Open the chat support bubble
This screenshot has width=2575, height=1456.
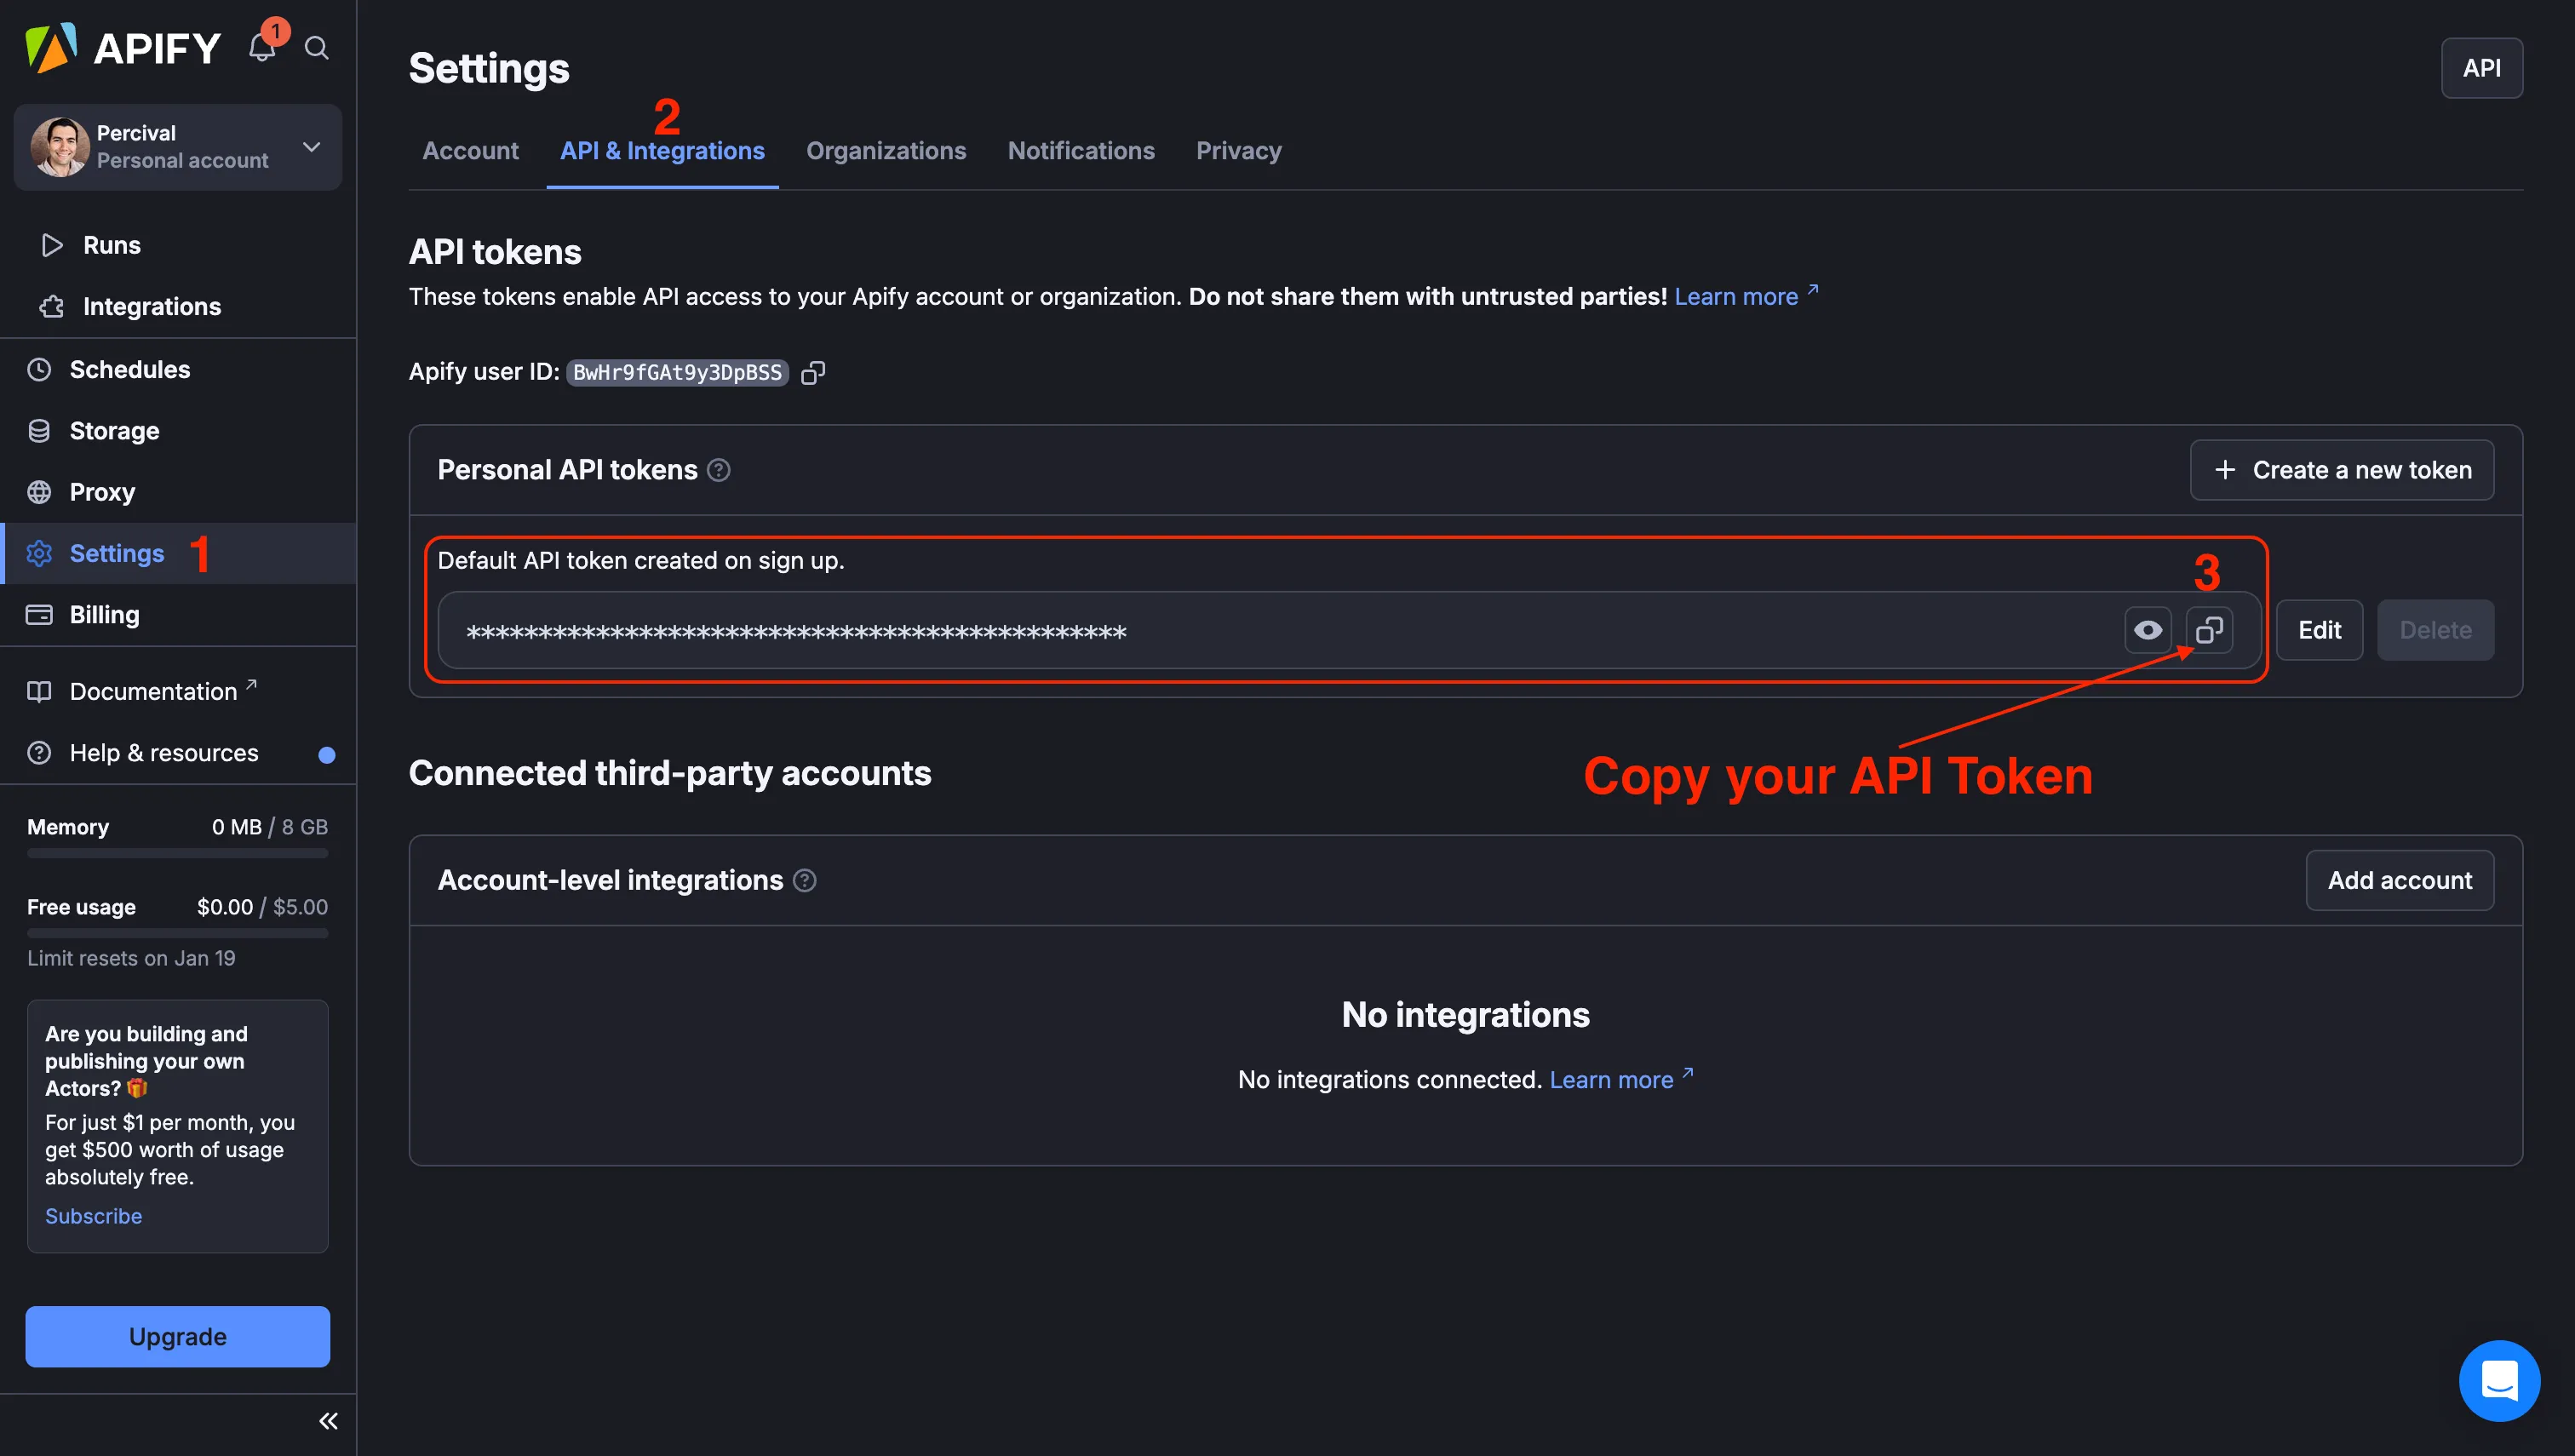(2499, 1381)
